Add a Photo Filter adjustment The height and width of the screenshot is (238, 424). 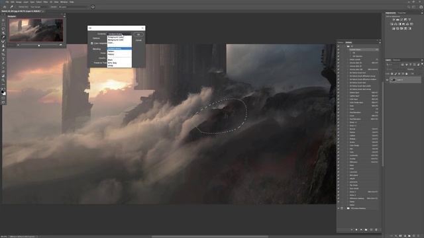[403, 24]
